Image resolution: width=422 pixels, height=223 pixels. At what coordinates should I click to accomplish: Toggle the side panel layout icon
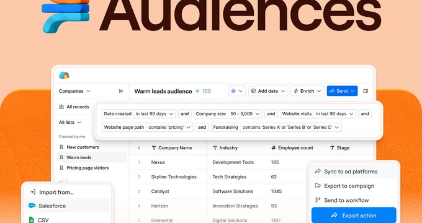tap(366, 91)
